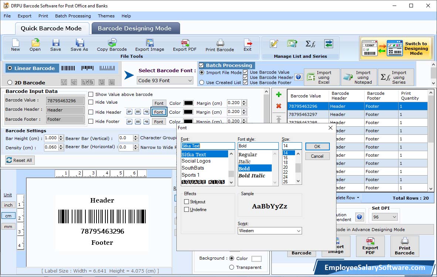Image resolution: width=437 pixels, height=277 pixels.
Task: Increase Bar Height spinner value
Action: (x=61, y=136)
